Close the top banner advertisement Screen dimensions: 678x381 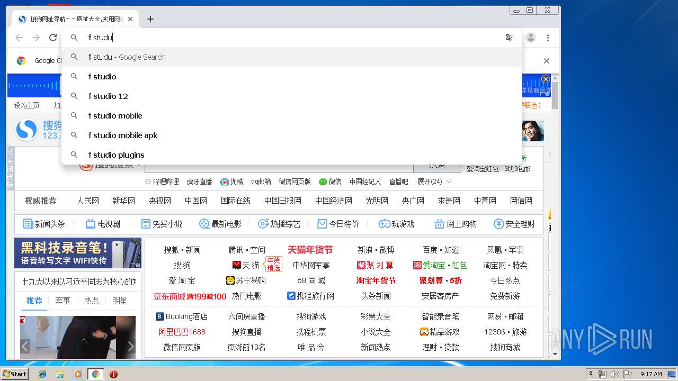click(546, 79)
